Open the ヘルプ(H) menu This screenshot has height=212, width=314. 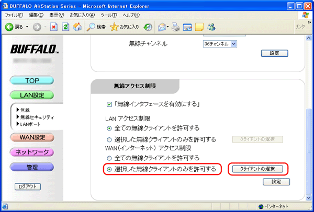[131, 15]
